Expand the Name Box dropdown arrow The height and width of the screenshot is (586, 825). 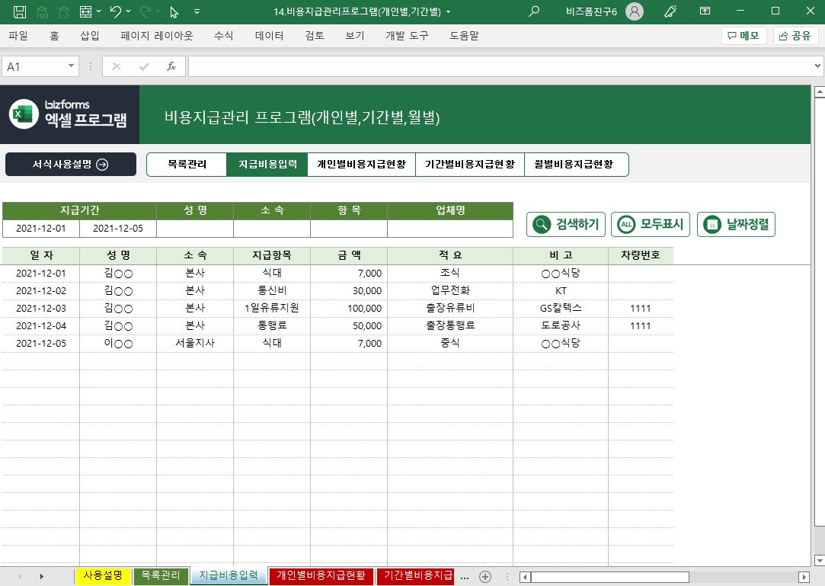(72, 66)
